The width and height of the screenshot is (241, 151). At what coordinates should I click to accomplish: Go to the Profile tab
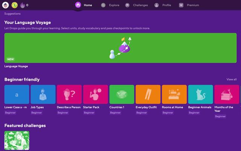166,5
